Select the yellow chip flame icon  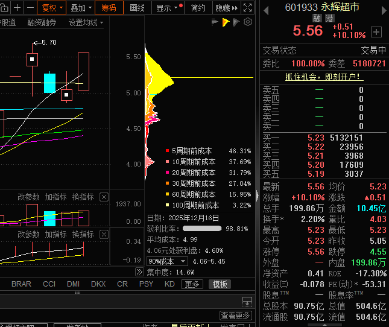point(226,22)
